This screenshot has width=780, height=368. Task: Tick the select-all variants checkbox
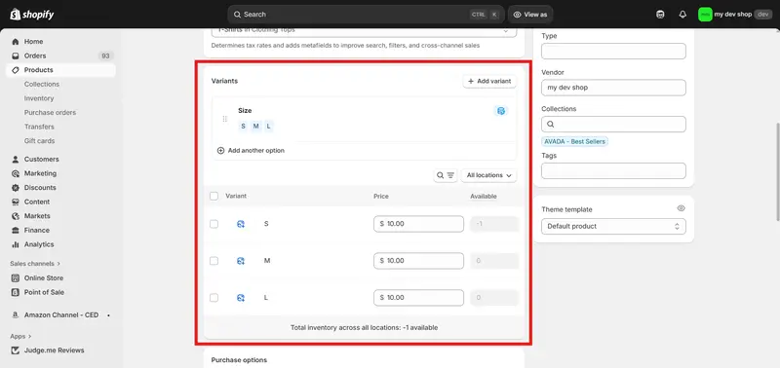pyautogui.click(x=214, y=196)
